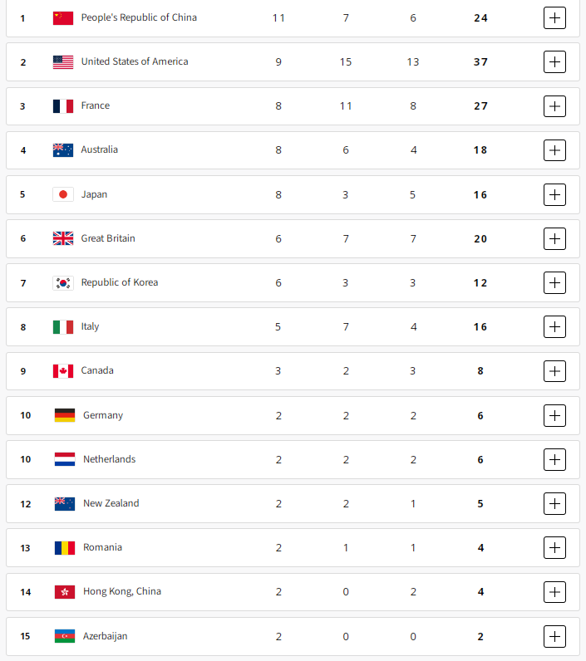Select the Republic of Korea country name
The image size is (586, 661).
[120, 282]
